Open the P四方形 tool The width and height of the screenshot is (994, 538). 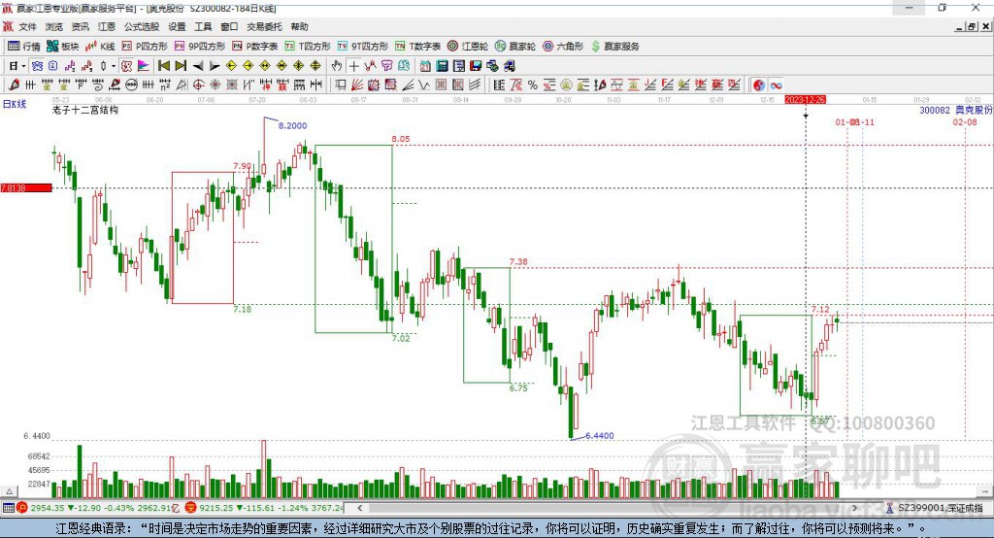(x=145, y=47)
